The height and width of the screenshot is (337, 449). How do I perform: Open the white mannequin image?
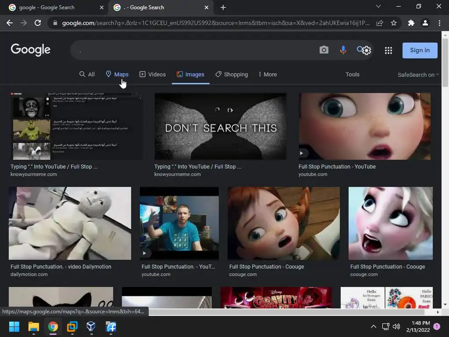[70, 223]
